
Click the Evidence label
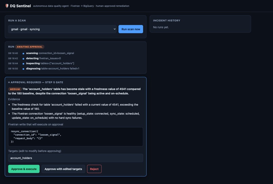14,99
